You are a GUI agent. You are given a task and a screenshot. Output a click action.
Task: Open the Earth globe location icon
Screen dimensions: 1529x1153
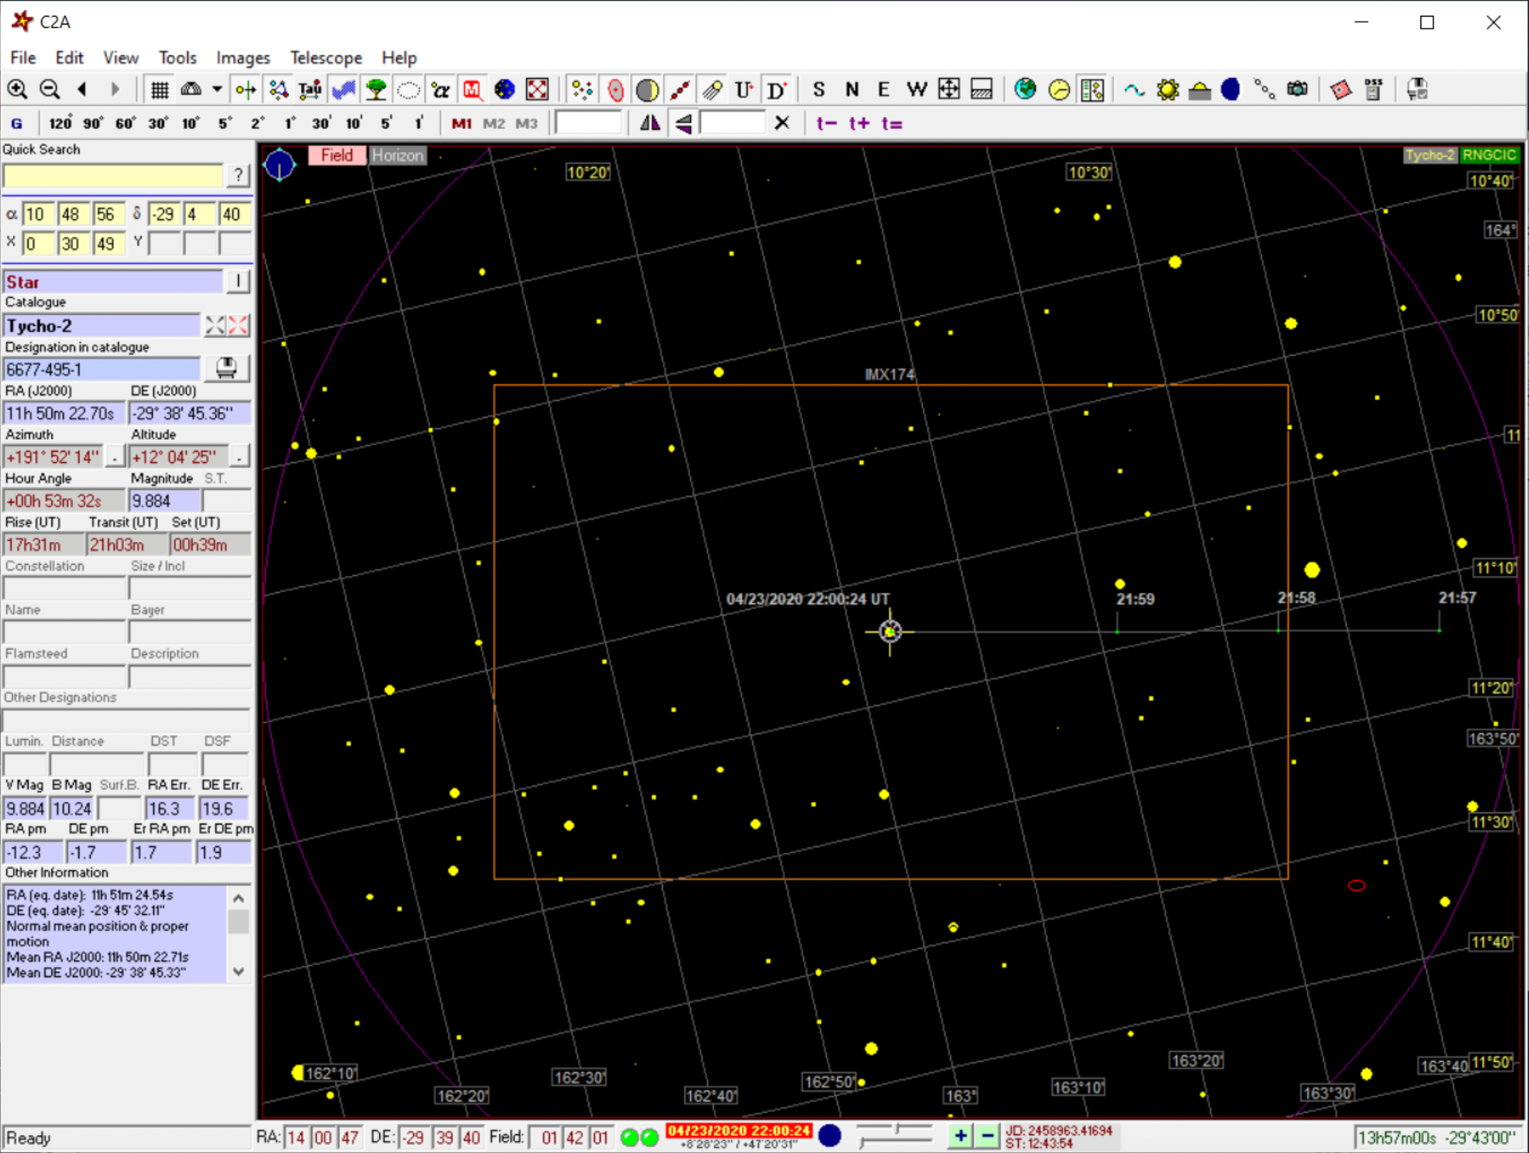pyautogui.click(x=1025, y=89)
